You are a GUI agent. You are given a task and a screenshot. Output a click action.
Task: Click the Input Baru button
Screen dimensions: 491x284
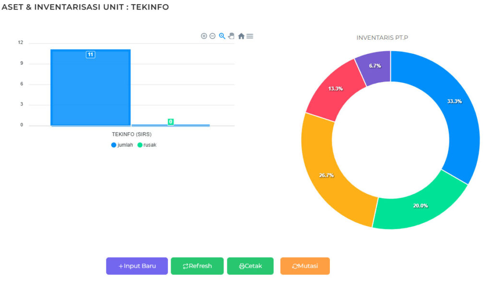point(137,266)
